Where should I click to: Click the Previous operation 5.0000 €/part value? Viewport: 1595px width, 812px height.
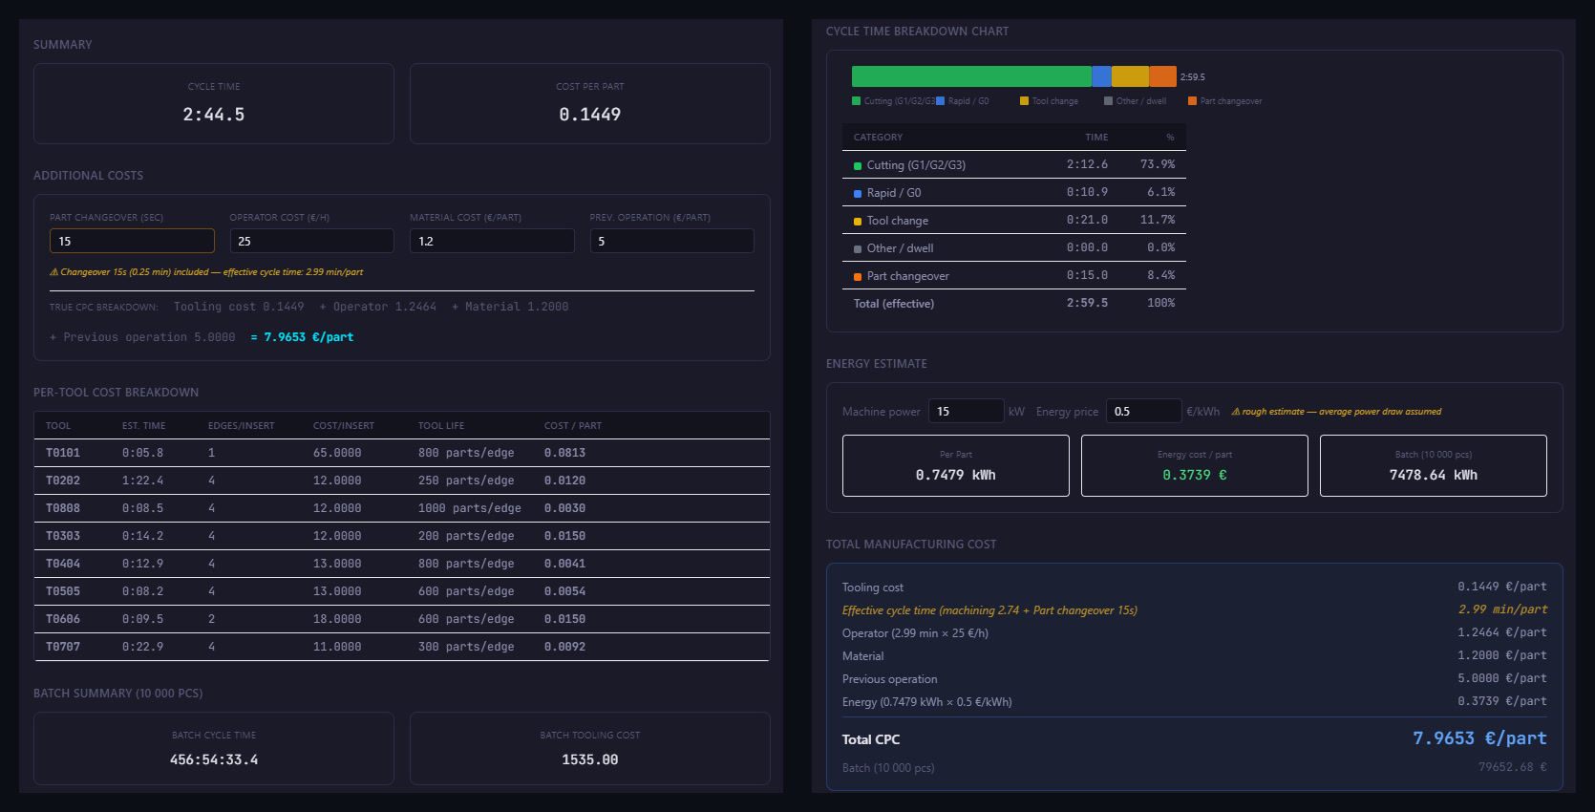(1502, 678)
